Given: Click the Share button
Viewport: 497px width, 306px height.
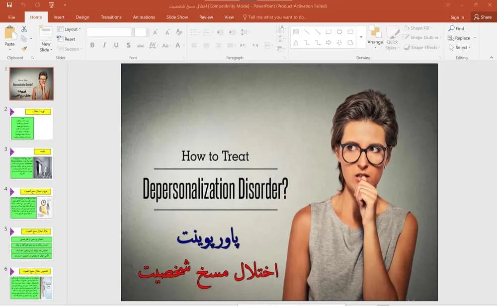Looking at the screenshot, I should coord(483,17).
